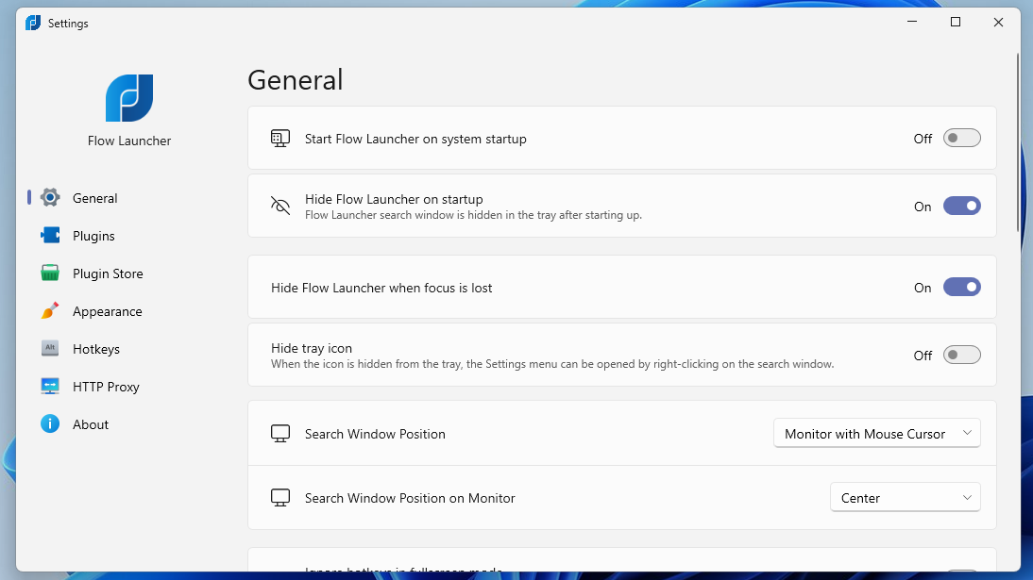Enable the Hide tray icon option
Image resolution: width=1033 pixels, height=580 pixels.
click(961, 355)
